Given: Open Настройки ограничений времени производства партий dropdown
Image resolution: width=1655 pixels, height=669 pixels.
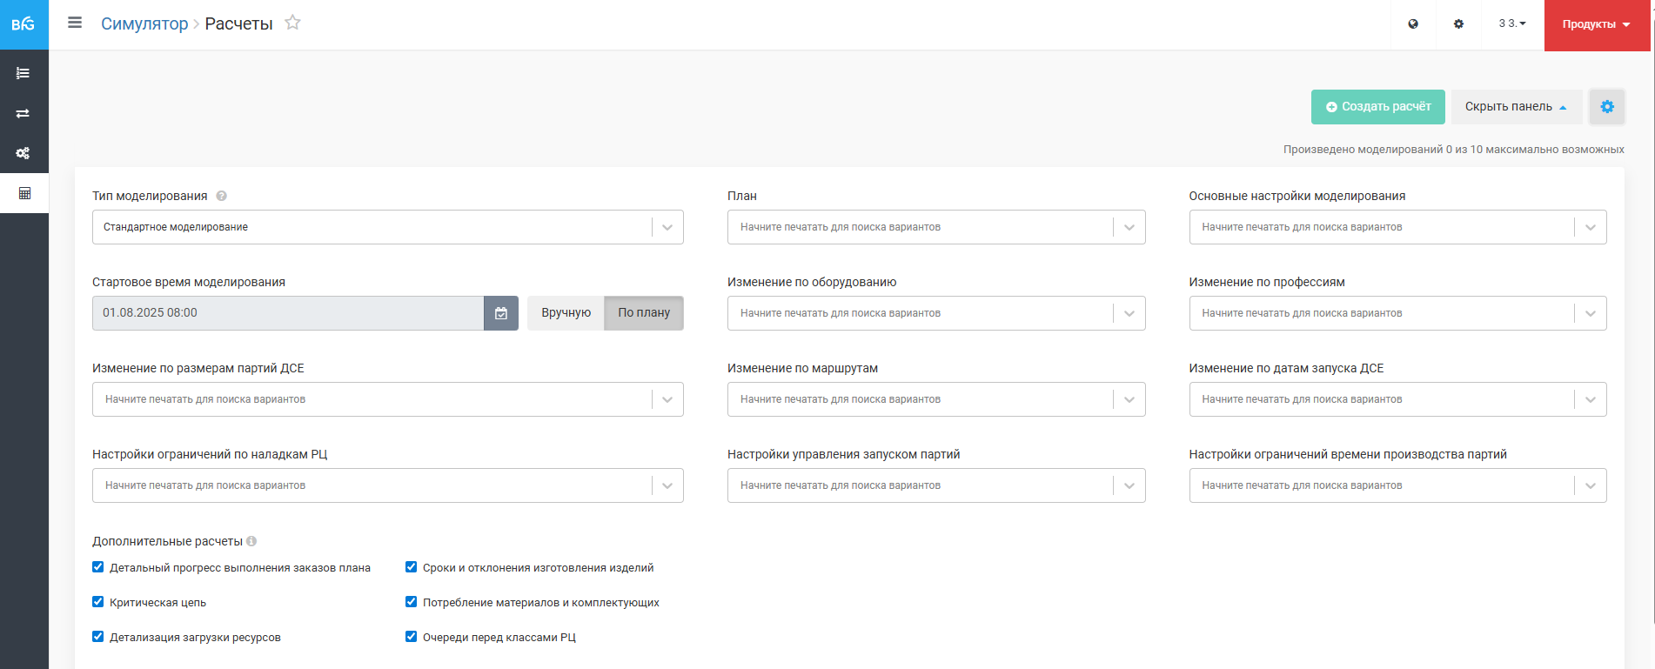Looking at the screenshot, I should 1397,485.
